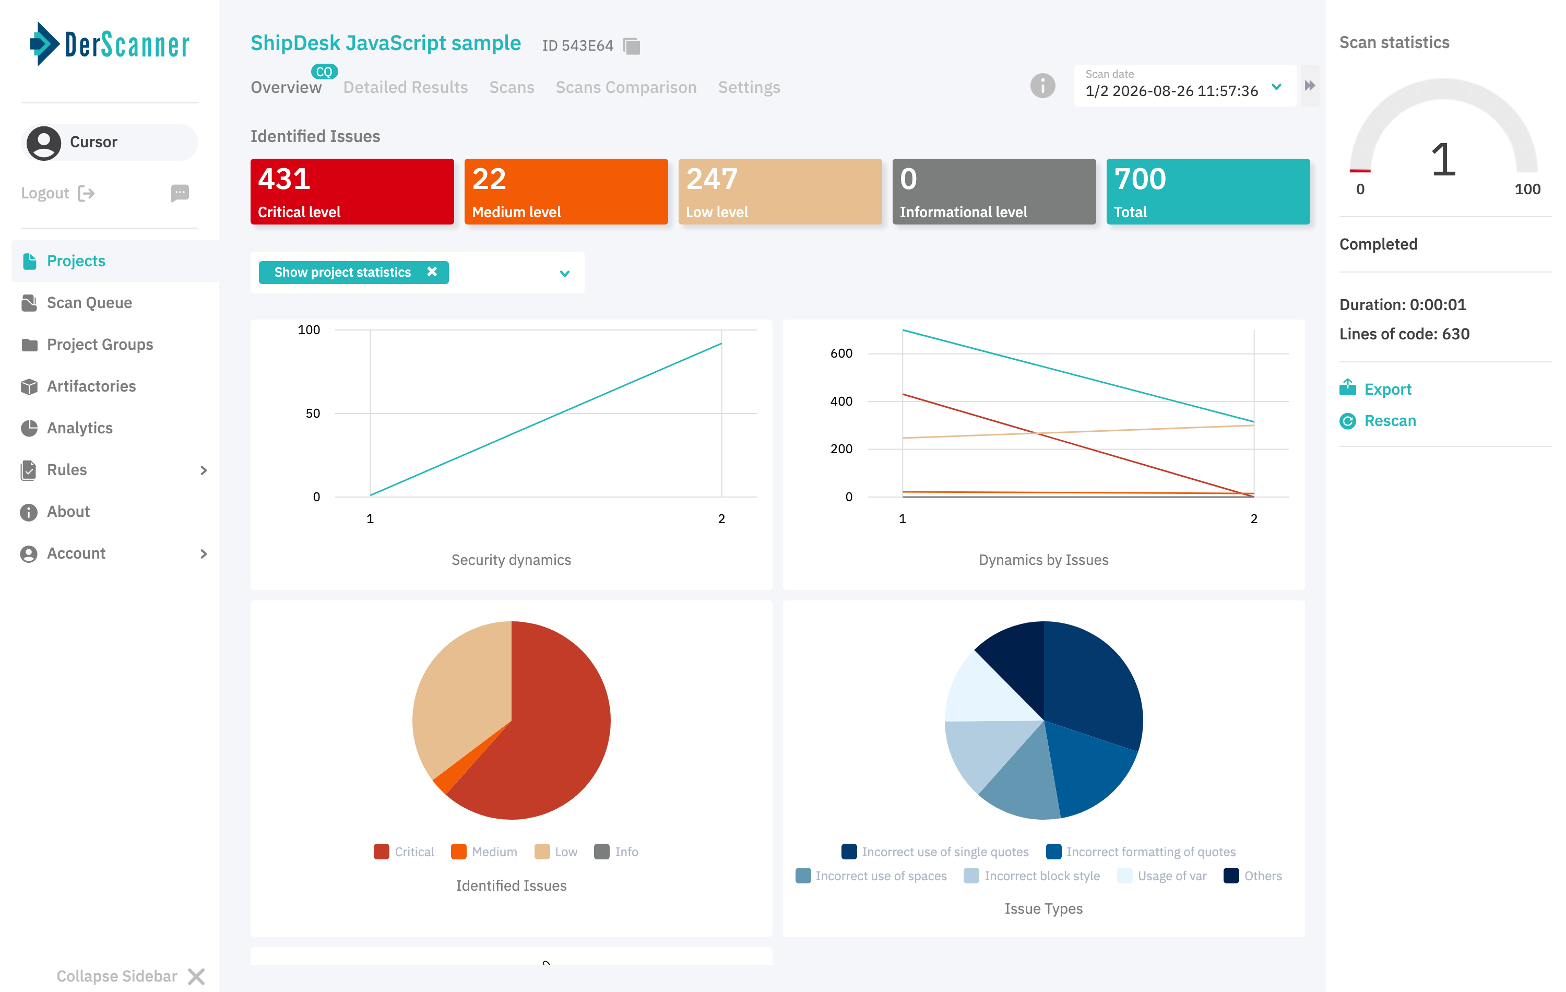This screenshot has height=992, width=1566.
Task: Open the ShipDesk JavaScript sample title
Action: click(x=386, y=43)
